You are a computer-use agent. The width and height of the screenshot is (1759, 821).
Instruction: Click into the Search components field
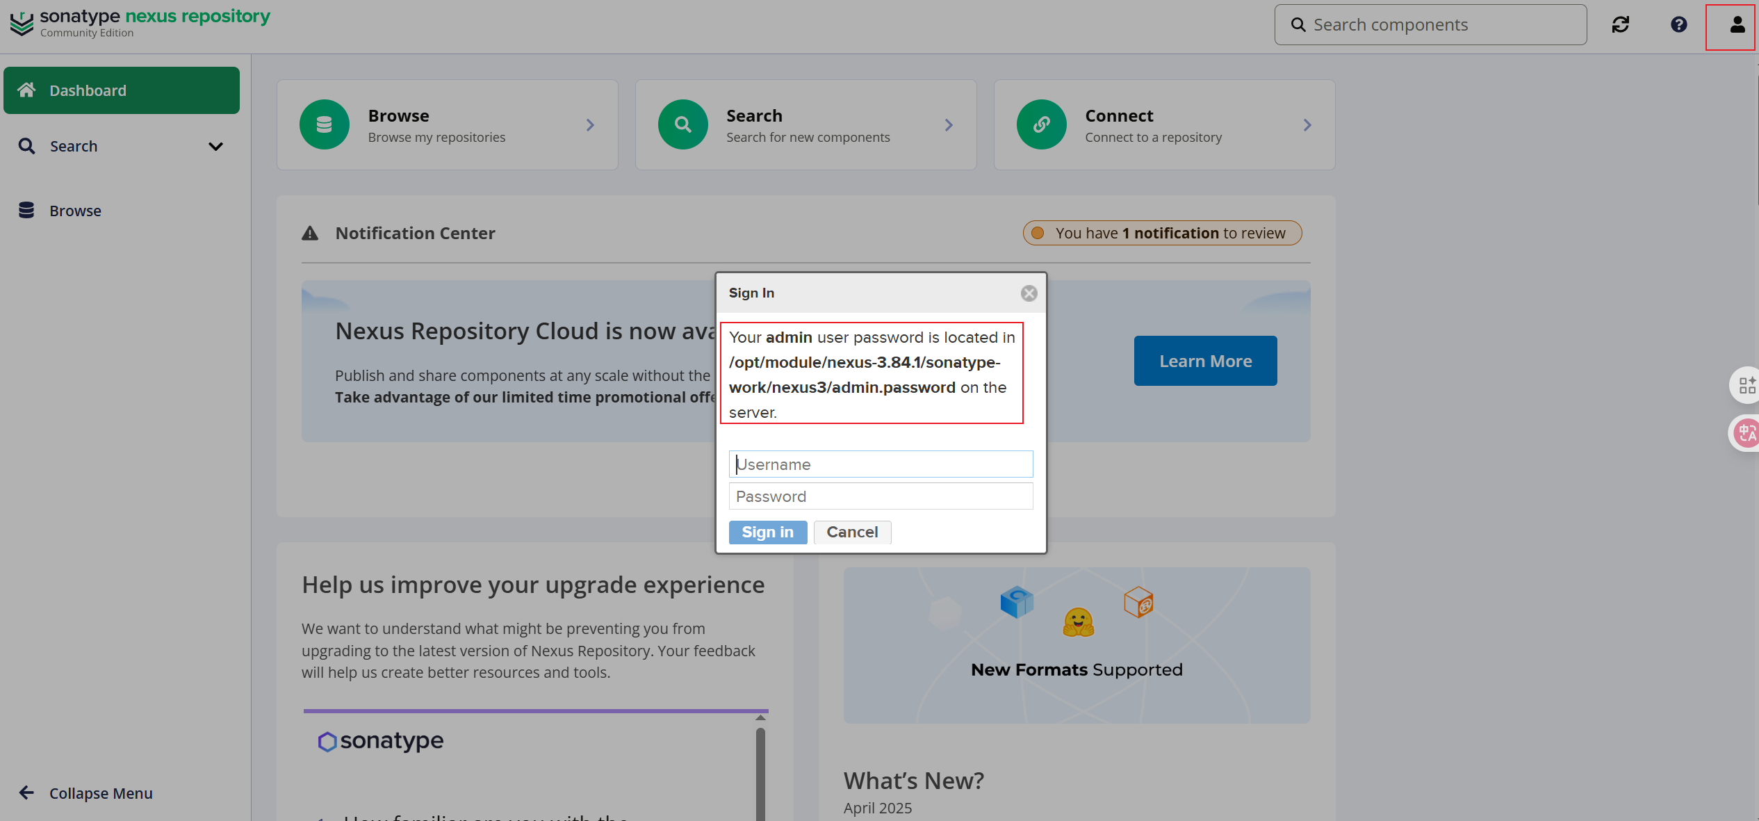point(1430,25)
